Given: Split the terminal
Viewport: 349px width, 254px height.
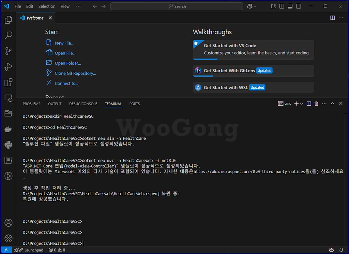Looking at the screenshot, I should click(x=309, y=104).
